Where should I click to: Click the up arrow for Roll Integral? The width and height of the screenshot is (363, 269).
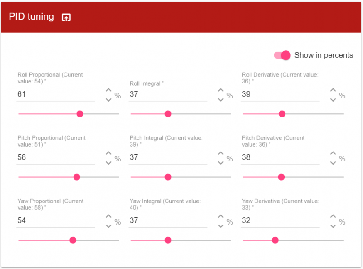point(221,91)
